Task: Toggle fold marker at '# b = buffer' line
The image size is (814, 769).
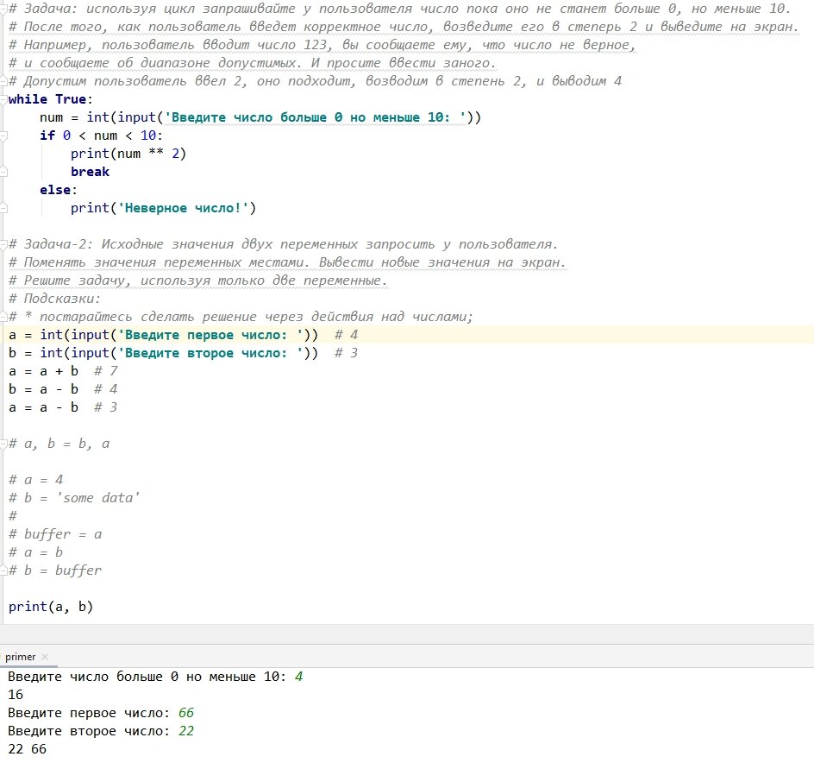Action: 3,570
